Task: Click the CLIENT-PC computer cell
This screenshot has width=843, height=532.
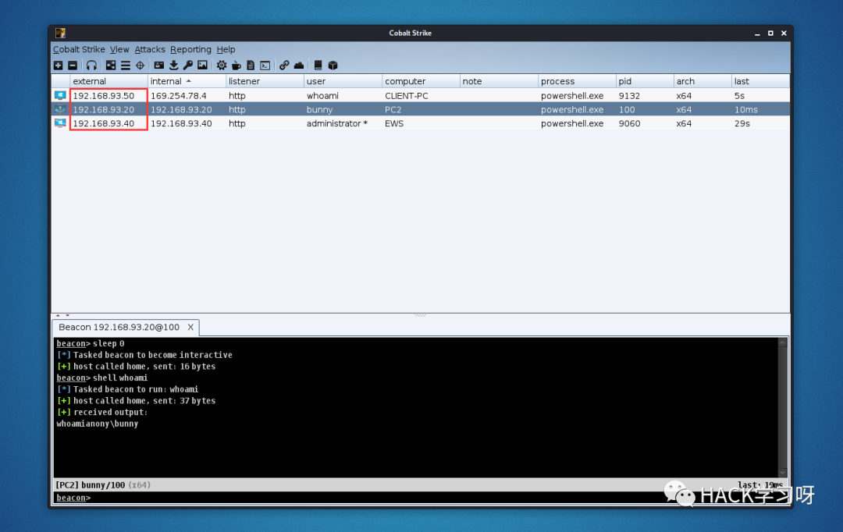Action: [407, 96]
